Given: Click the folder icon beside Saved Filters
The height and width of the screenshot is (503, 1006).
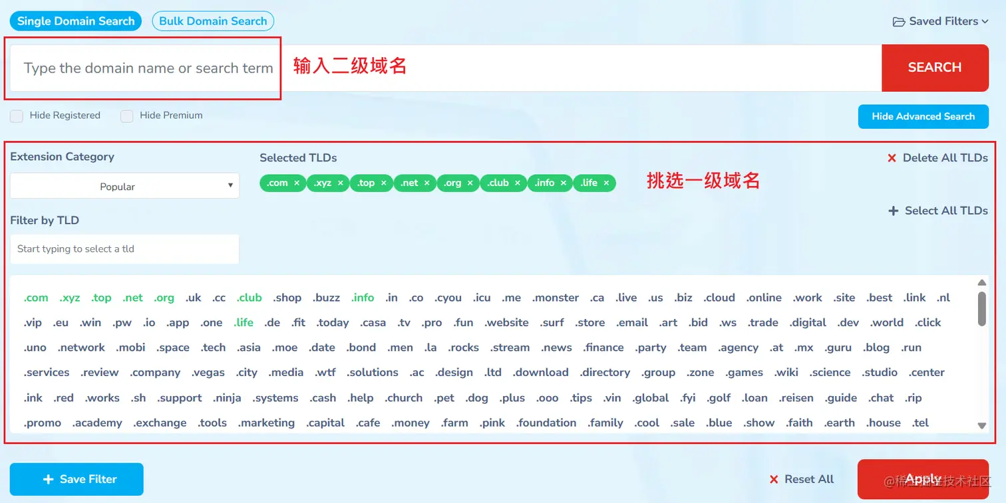Looking at the screenshot, I should tap(899, 21).
